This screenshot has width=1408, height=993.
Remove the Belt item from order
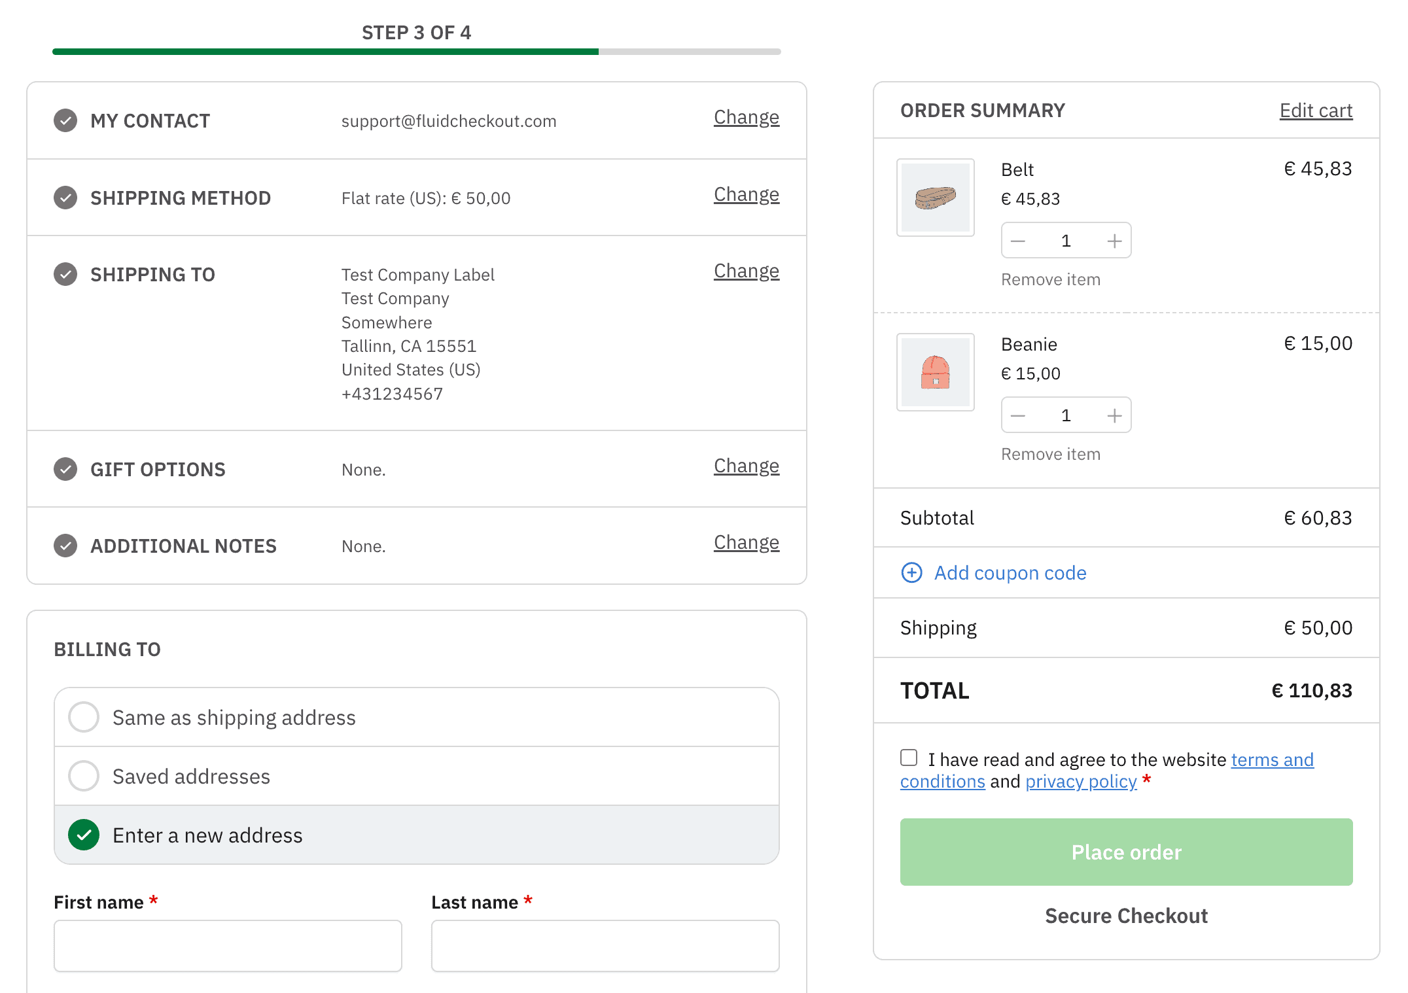click(1051, 279)
